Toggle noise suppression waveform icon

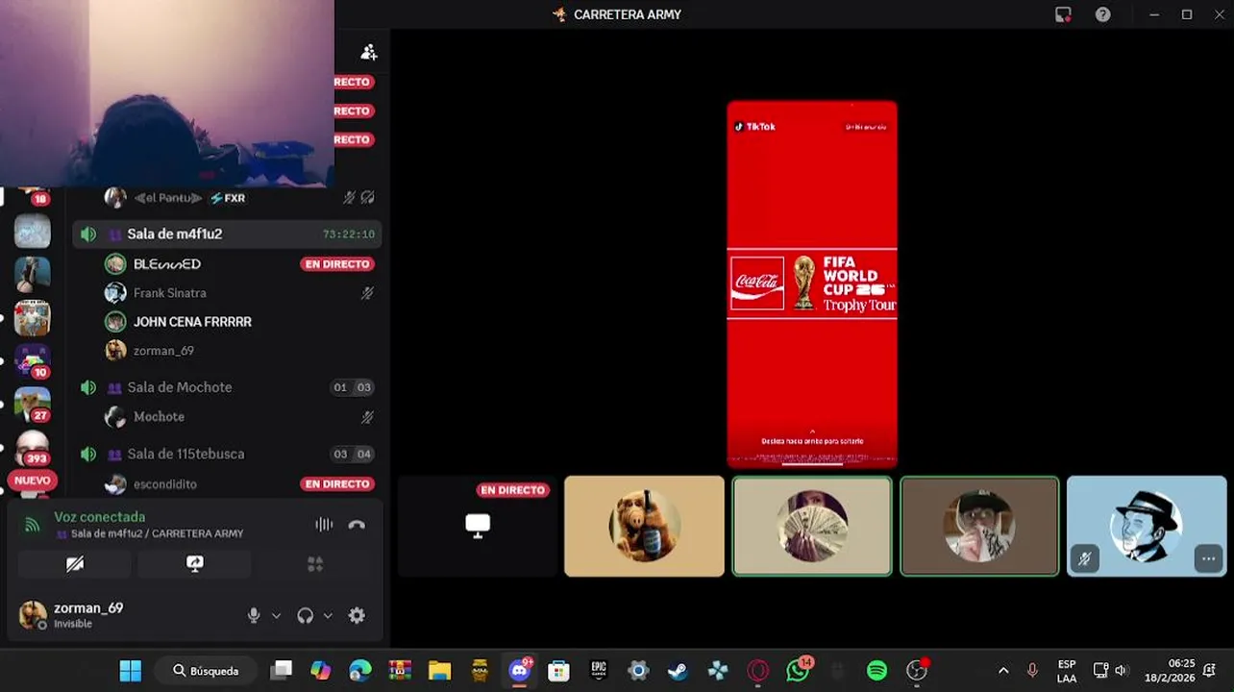pos(324,525)
